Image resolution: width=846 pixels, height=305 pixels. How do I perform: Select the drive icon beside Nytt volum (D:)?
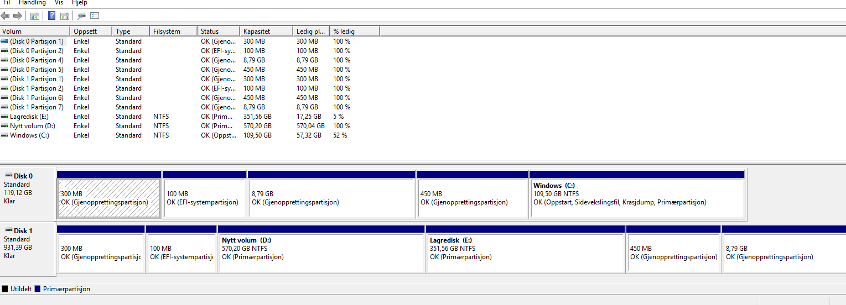click(x=4, y=126)
